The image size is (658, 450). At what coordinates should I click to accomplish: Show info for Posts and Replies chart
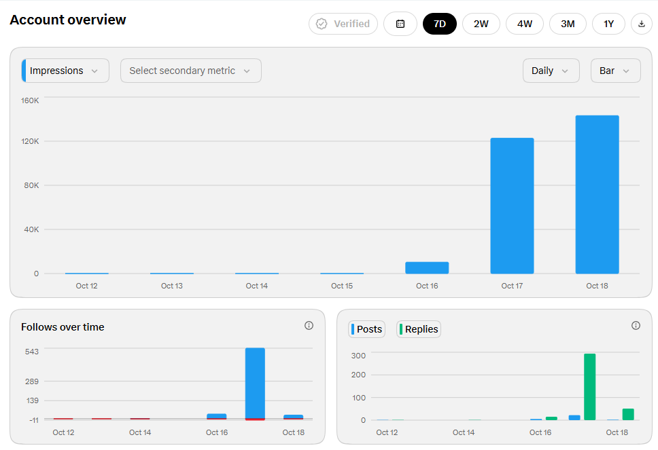636,326
